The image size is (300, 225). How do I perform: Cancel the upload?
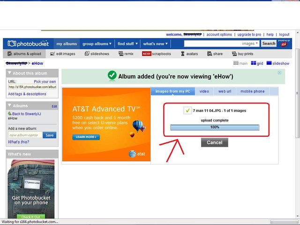tap(215, 142)
